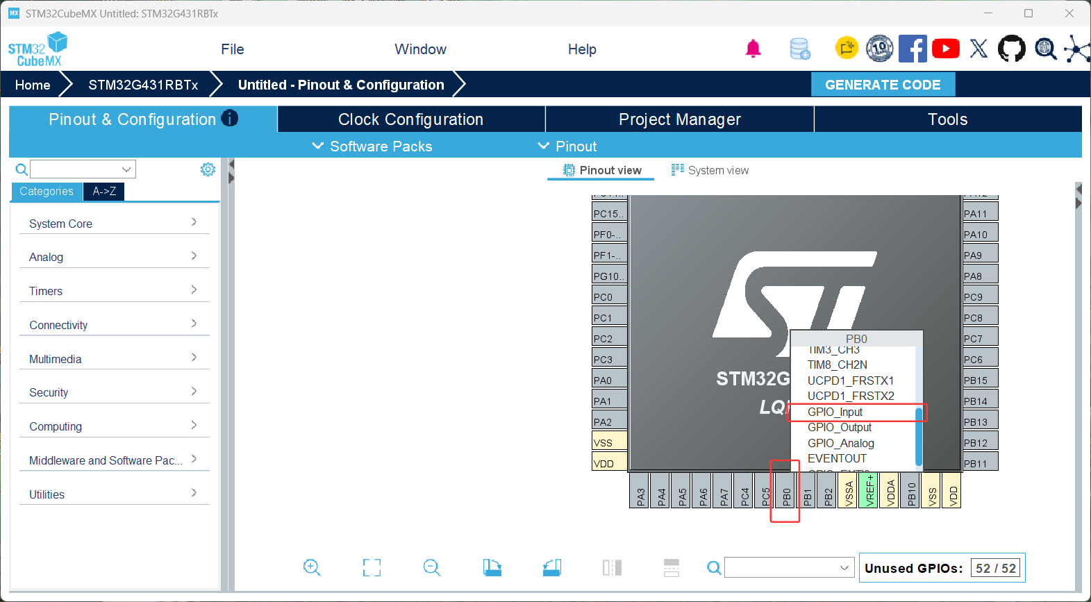Go to the Home breadcrumb
Screen dimensions: 1091x602
[33, 85]
